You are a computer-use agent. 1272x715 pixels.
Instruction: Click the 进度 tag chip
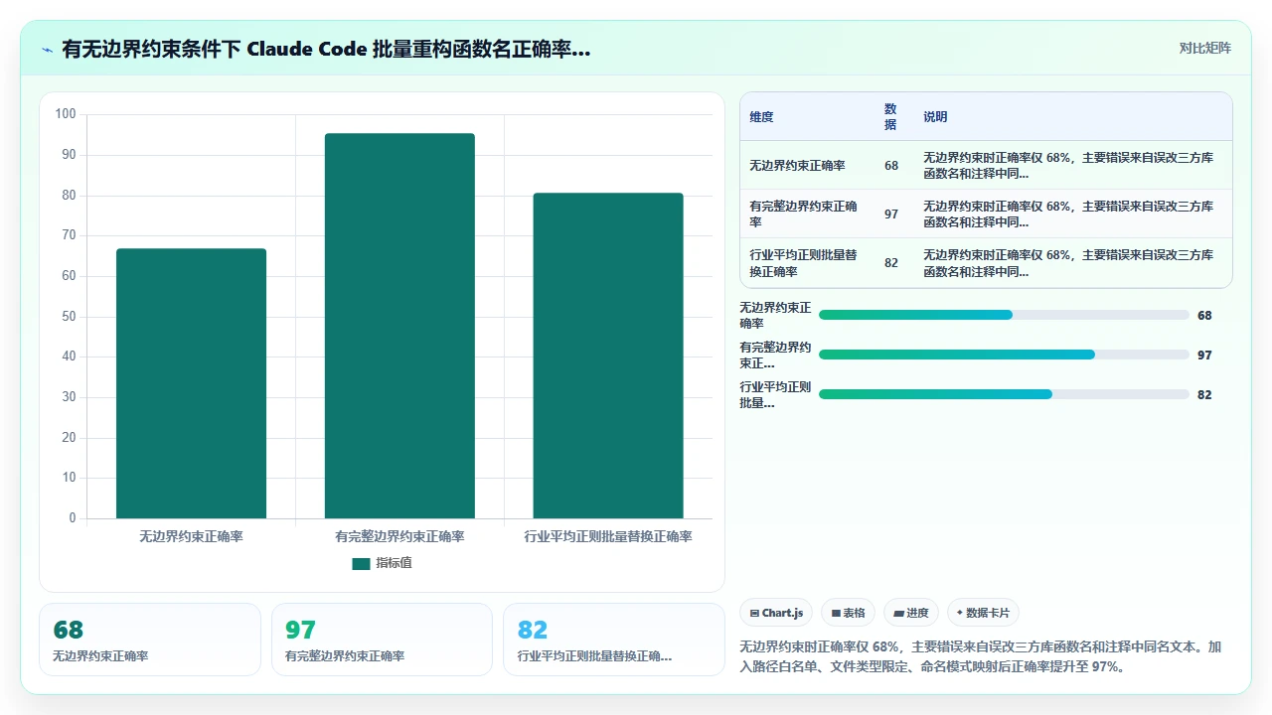coord(911,613)
